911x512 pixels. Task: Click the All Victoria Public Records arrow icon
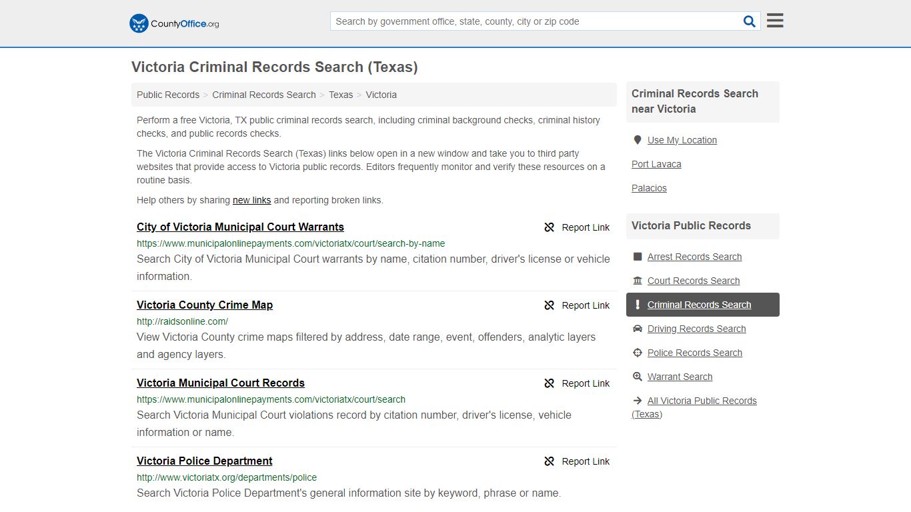tap(638, 401)
